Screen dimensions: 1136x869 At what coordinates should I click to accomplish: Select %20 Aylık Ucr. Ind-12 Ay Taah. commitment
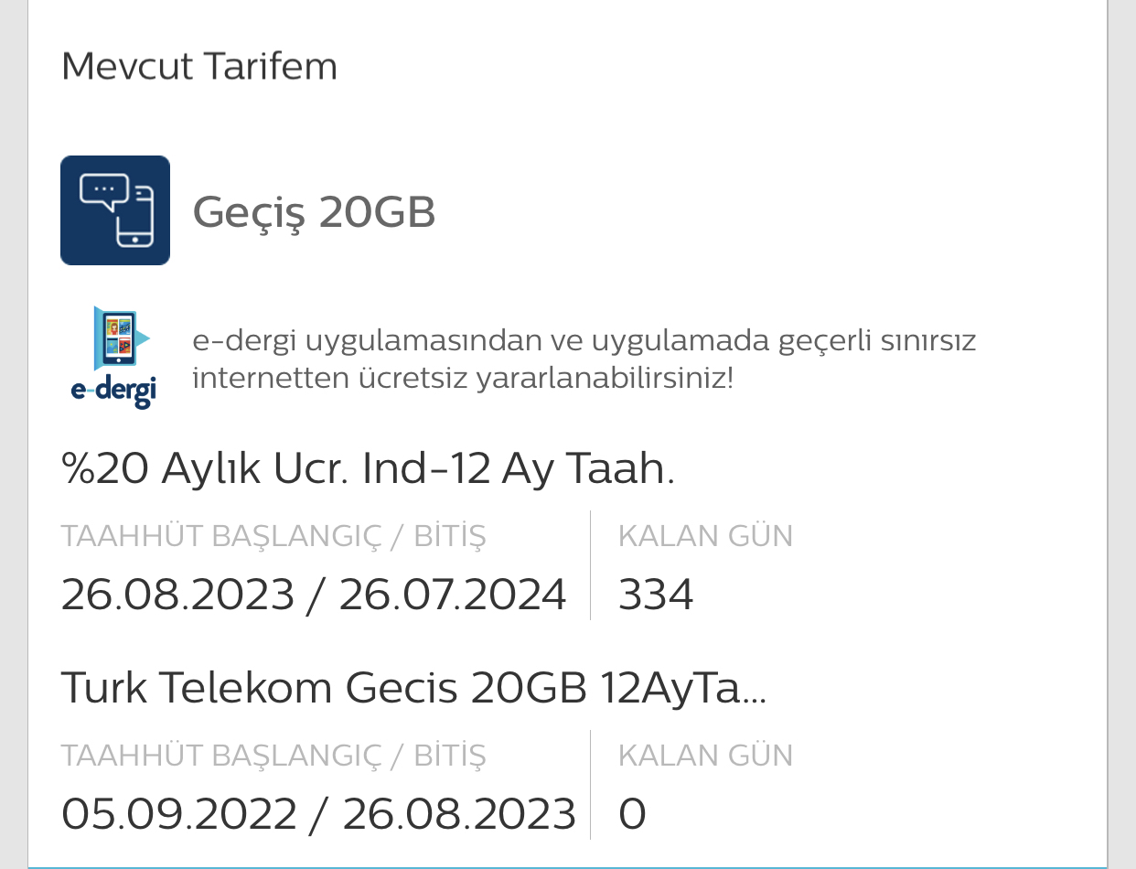point(368,469)
